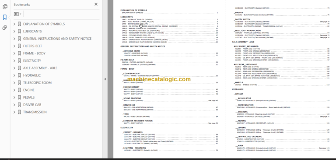Expand the DRIVER CAB bookmark chevron
This screenshot has width=336, height=160.
click(14, 105)
